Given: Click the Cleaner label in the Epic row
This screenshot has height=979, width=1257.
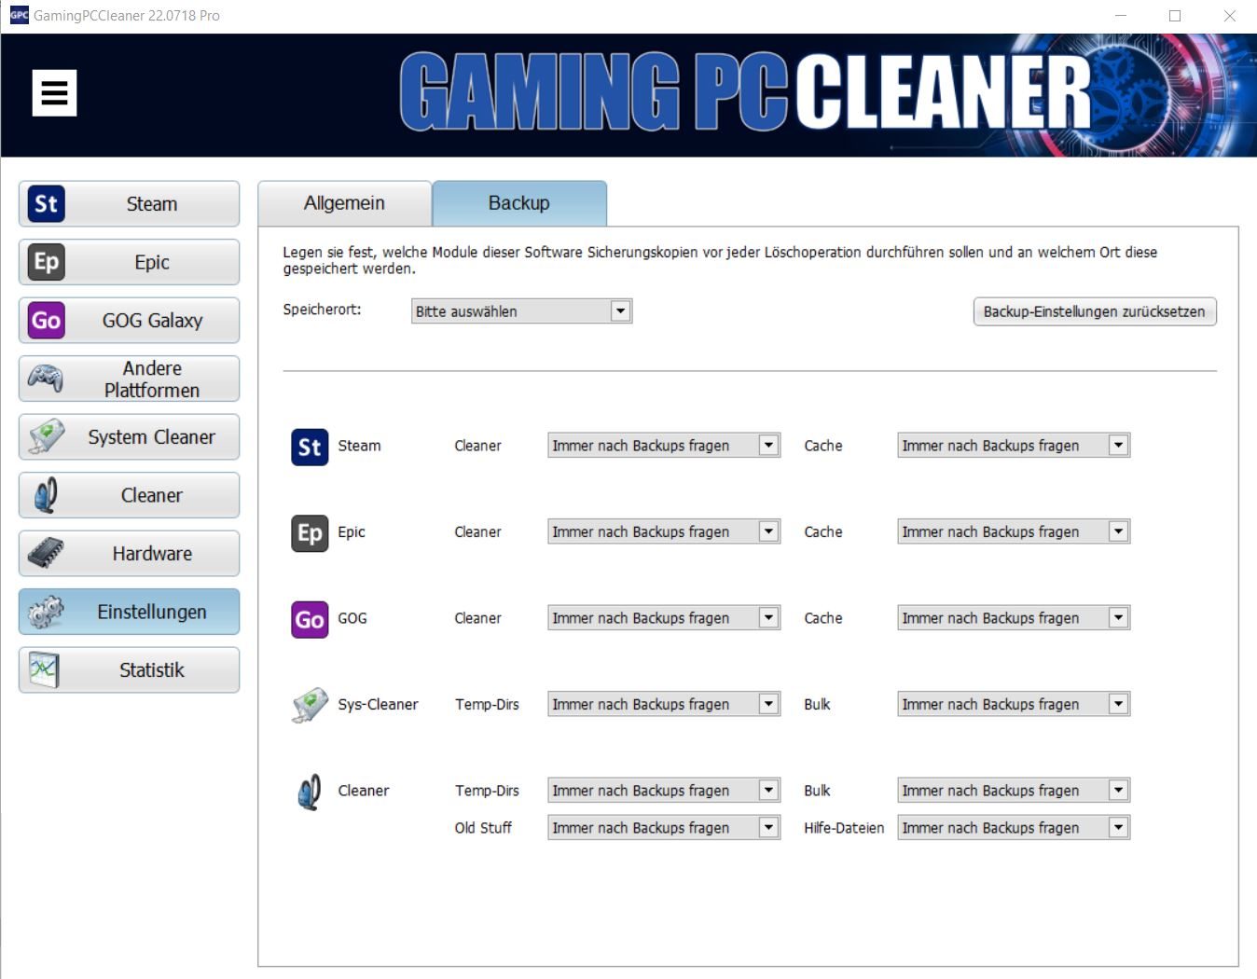Looking at the screenshot, I should (477, 531).
